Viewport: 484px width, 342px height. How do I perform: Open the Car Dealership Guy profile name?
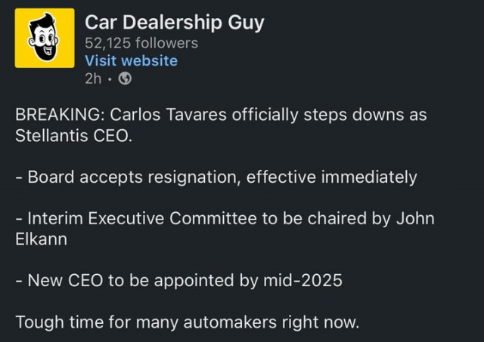pos(175,22)
